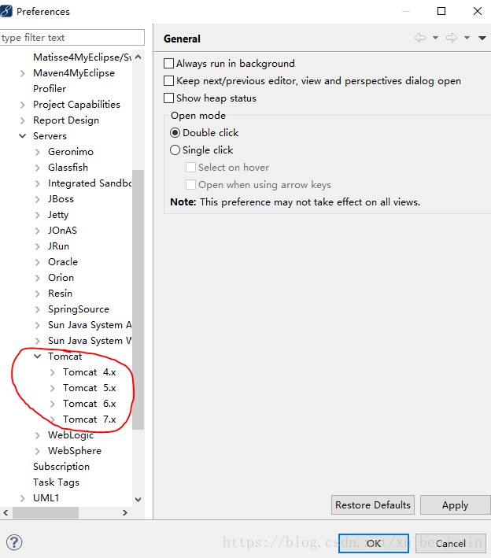Select Tomcat 5.x entry
Image resolution: width=491 pixels, height=558 pixels.
(x=89, y=388)
